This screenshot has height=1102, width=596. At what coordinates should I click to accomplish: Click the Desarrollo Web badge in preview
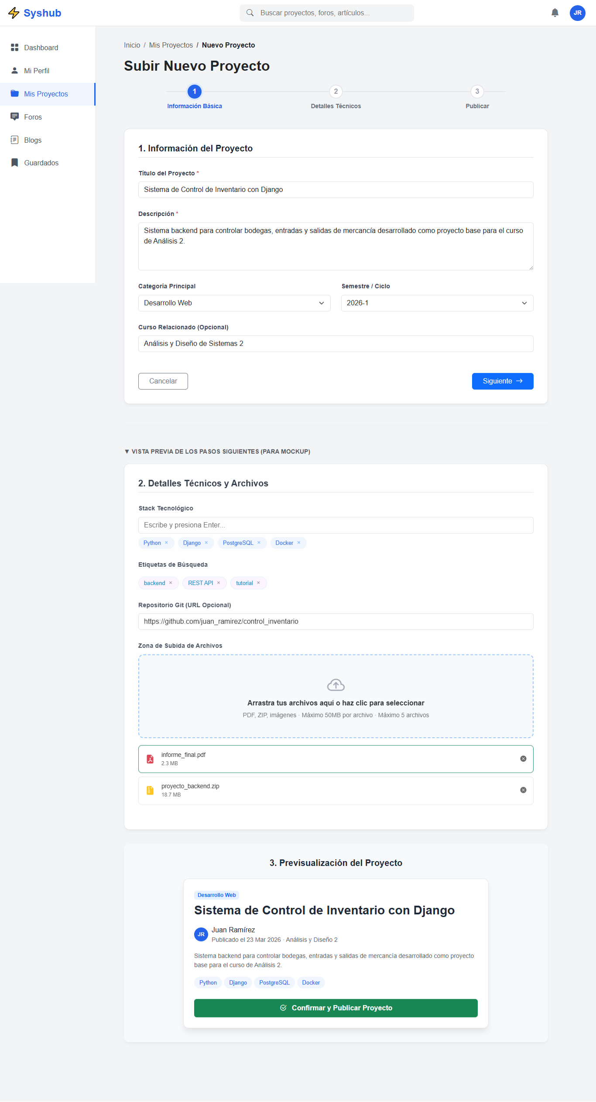[x=217, y=895]
